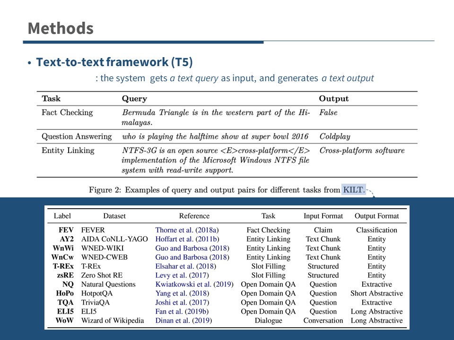454x340 pixels.
Task: Click the Fact Checking task in the top table
Action: click(x=67, y=112)
